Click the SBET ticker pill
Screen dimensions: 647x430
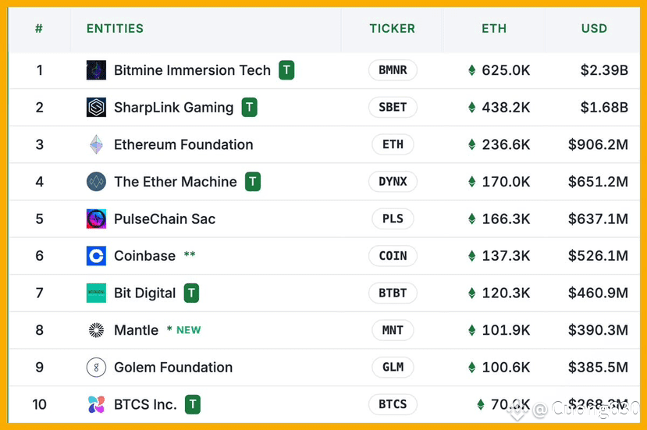393,107
